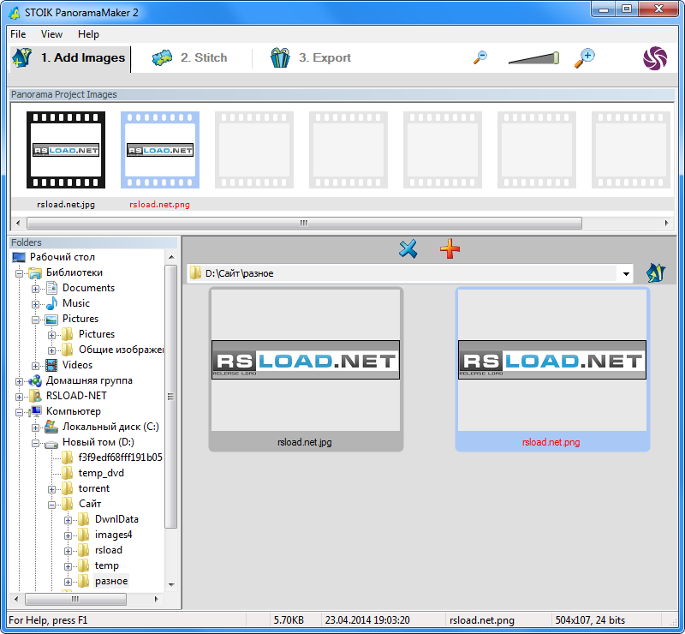This screenshot has height=634, width=685.
Task: Click the folder tree horizontal scrollbar thumb
Action: (x=75, y=599)
